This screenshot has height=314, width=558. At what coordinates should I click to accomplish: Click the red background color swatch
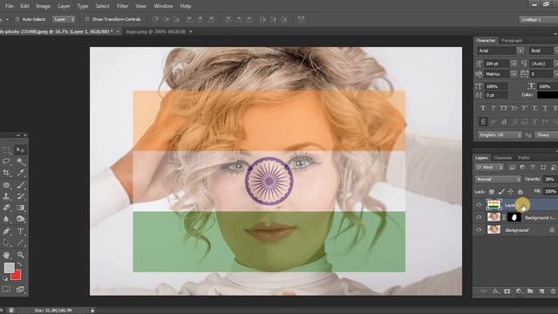tap(17, 276)
